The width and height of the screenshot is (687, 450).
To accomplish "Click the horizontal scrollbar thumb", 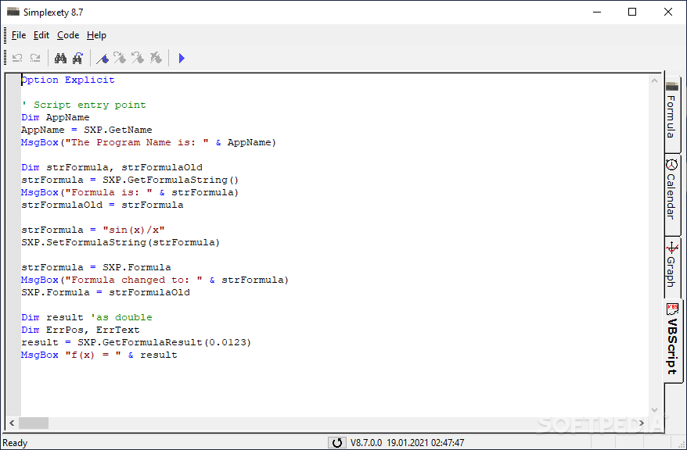I will click(x=34, y=423).
